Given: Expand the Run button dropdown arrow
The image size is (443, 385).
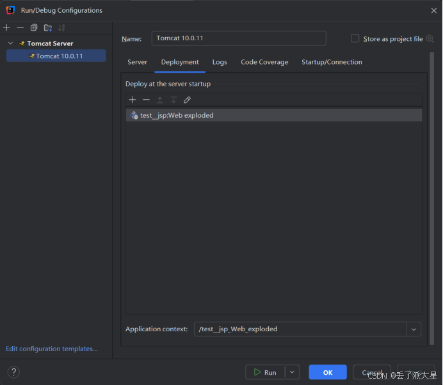Looking at the screenshot, I should click(292, 372).
